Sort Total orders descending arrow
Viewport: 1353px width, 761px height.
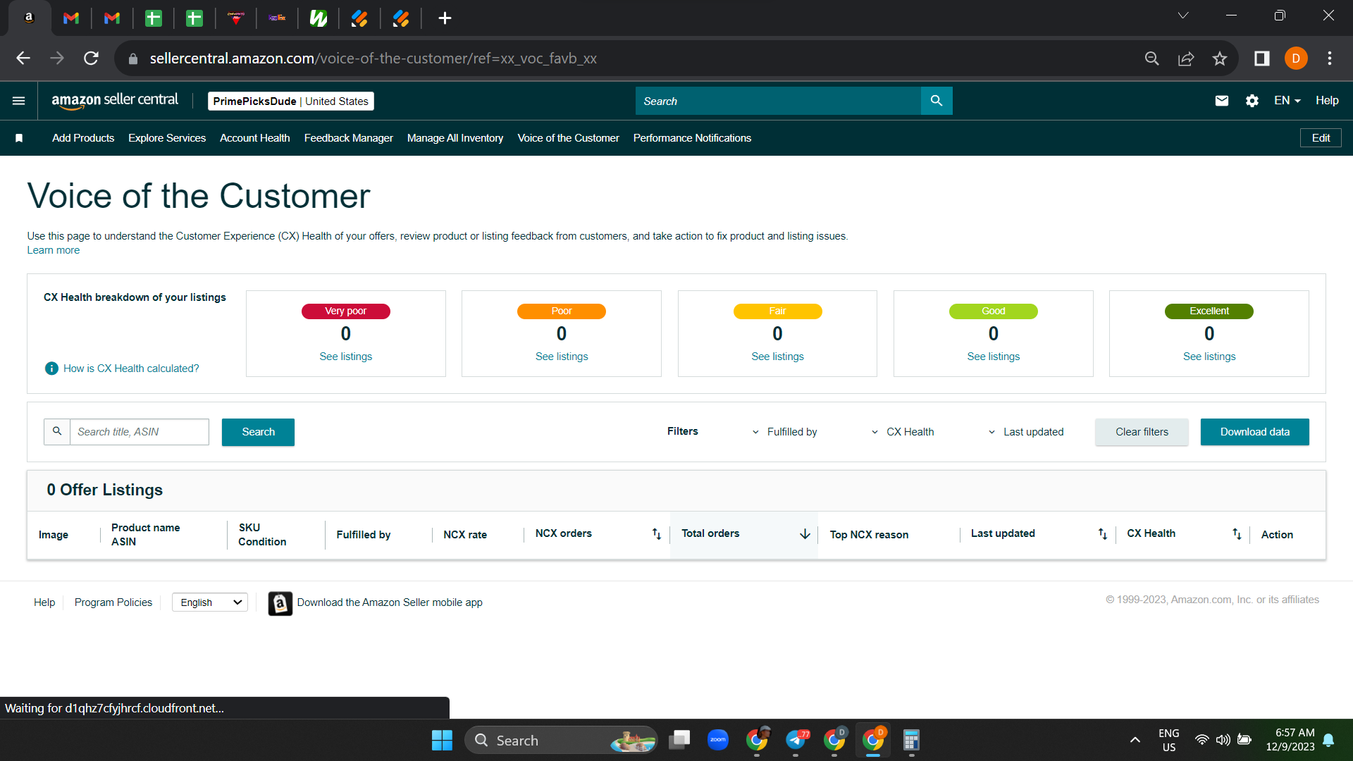(x=805, y=534)
